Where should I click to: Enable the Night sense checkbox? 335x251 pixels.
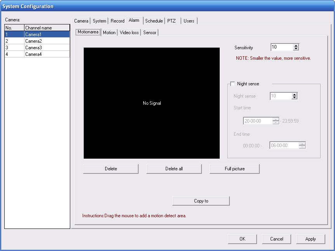(x=233, y=84)
